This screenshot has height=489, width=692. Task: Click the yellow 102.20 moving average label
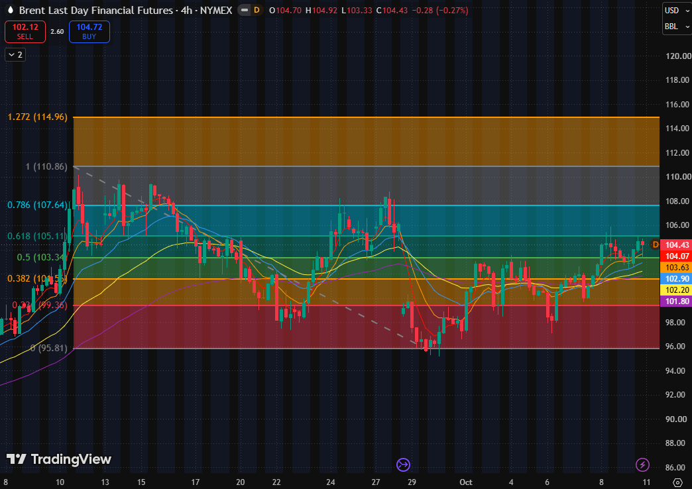(x=677, y=290)
